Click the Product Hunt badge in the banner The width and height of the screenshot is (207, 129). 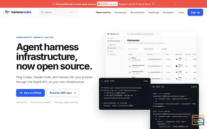(107, 4)
